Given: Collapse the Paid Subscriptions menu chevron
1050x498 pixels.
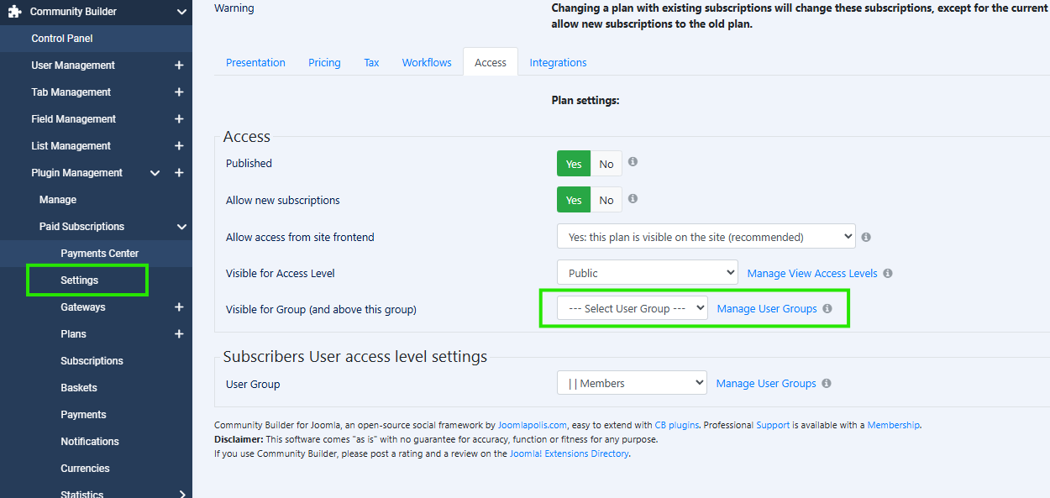Looking at the screenshot, I should click(181, 227).
